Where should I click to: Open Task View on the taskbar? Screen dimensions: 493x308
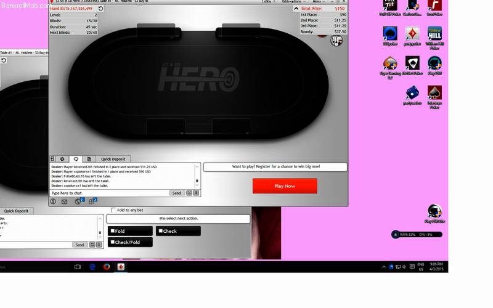78,267
